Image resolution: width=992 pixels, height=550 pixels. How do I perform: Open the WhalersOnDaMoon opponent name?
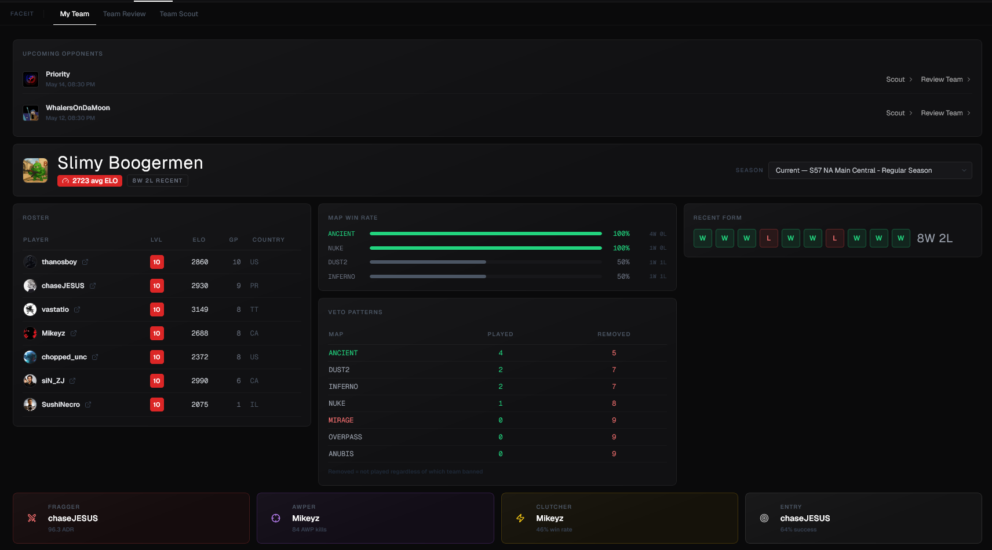78,108
